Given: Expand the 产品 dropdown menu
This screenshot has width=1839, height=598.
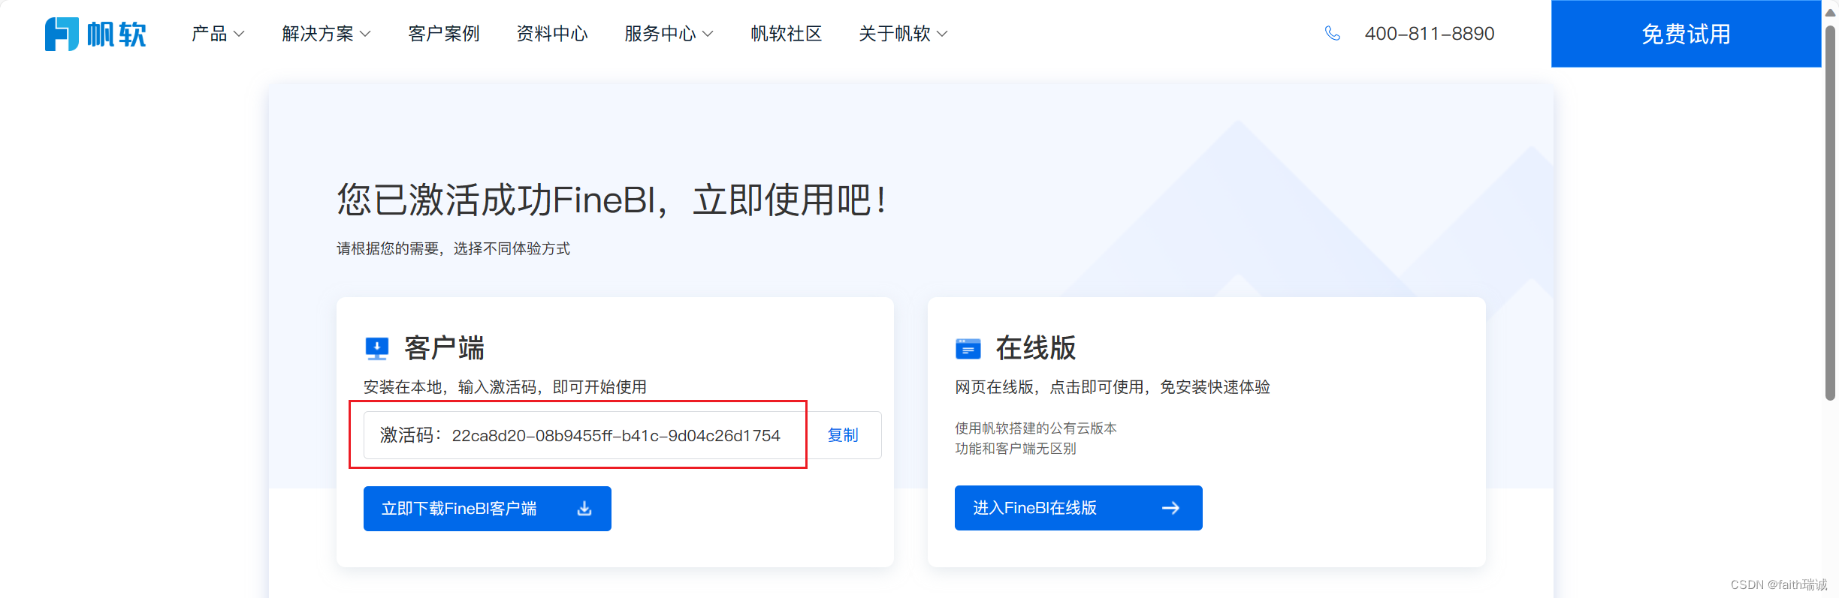Looking at the screenshot, I should 218,34.
